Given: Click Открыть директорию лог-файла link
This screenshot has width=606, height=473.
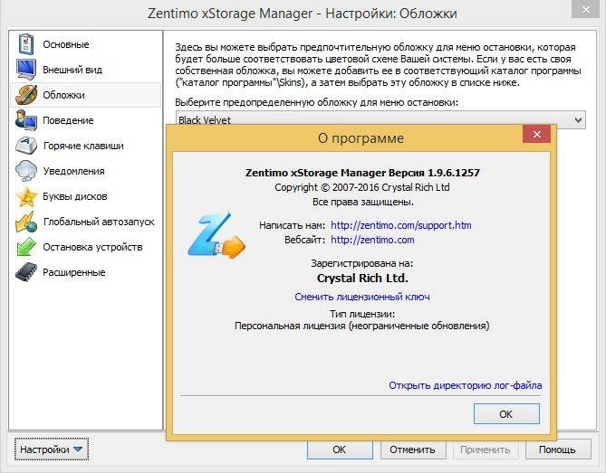Looking at the screenshot, I should tap(466, 385).
